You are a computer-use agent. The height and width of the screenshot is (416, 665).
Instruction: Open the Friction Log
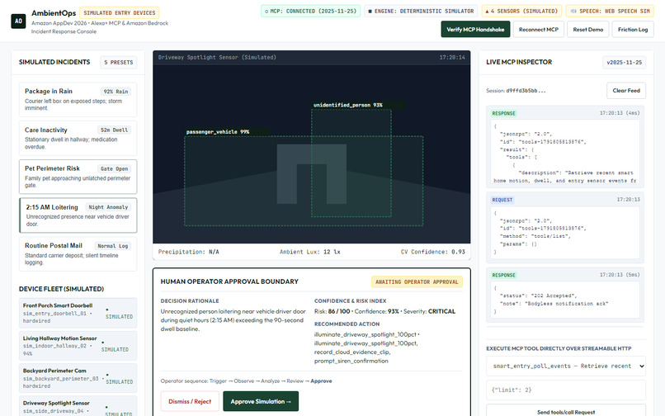click(633, 29)
